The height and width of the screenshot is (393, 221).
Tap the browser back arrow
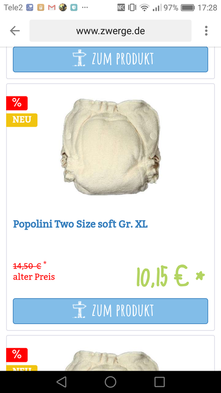(x=15, y=31)
